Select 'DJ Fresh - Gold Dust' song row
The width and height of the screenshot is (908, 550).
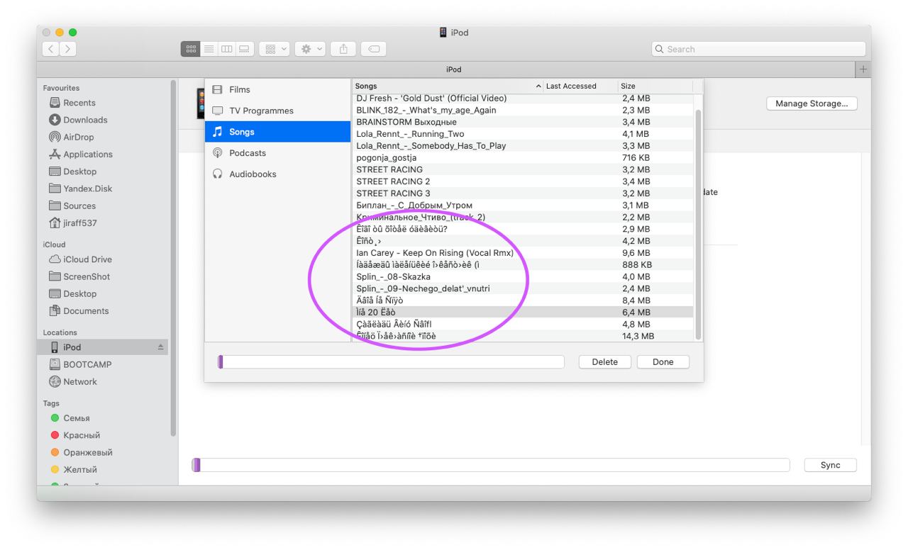click(x=523, y=99)
